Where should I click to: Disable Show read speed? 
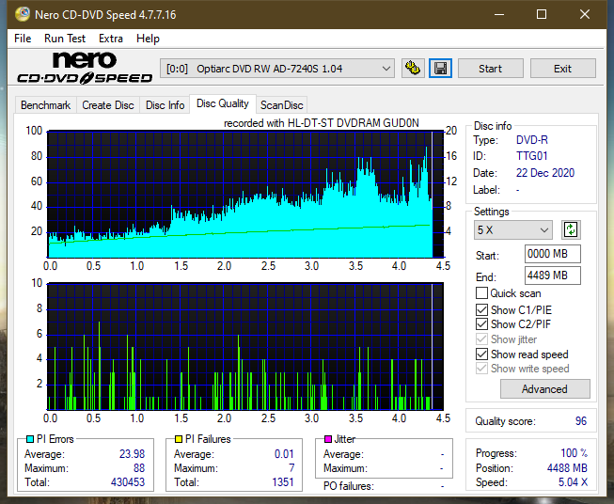481,354
